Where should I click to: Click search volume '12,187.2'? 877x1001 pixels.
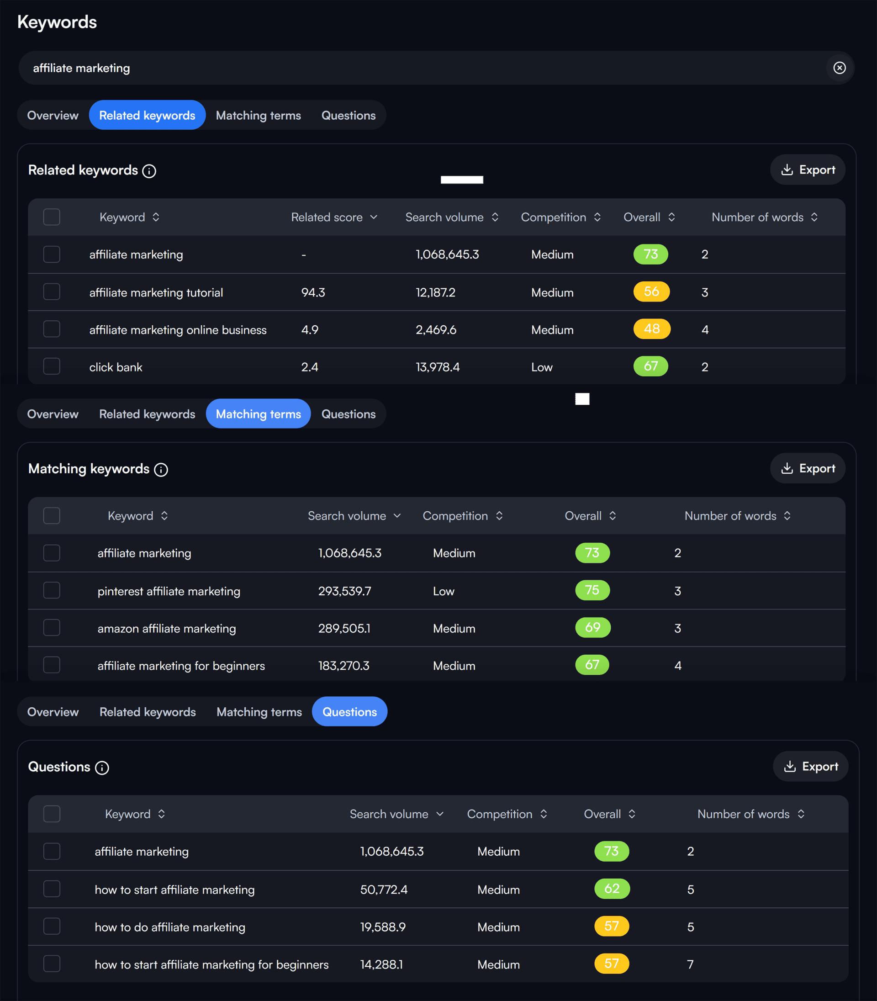click(436, 293)
